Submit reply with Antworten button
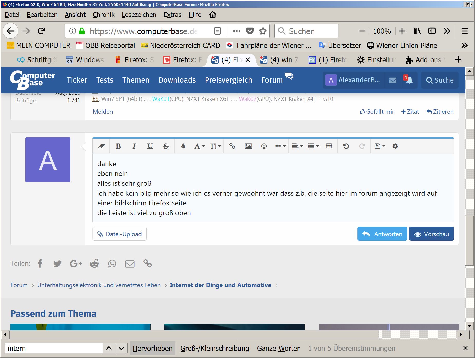 (x=382, y=234)
